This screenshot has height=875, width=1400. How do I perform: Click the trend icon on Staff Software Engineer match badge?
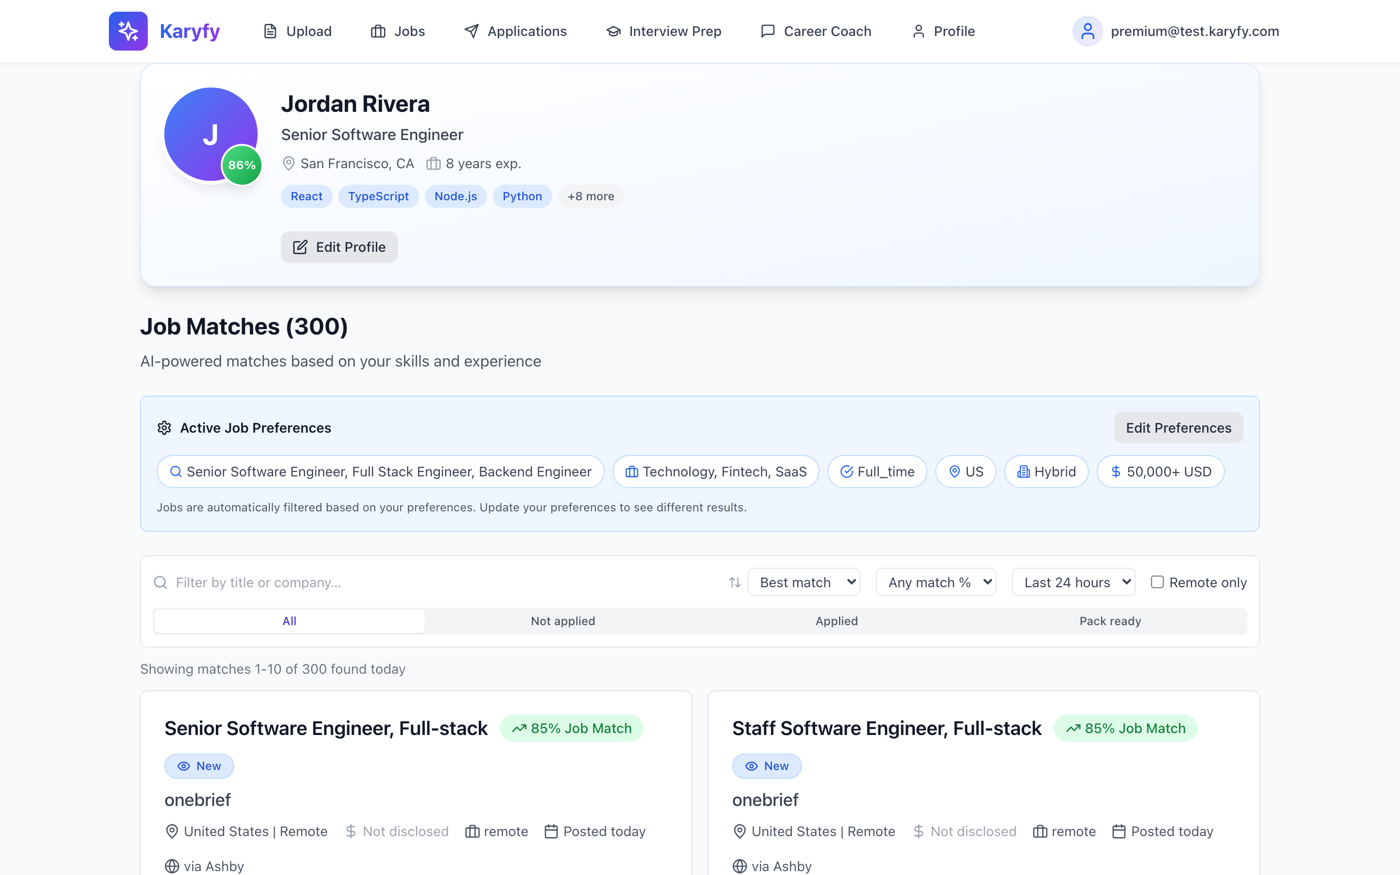(x=1073, y=729)
